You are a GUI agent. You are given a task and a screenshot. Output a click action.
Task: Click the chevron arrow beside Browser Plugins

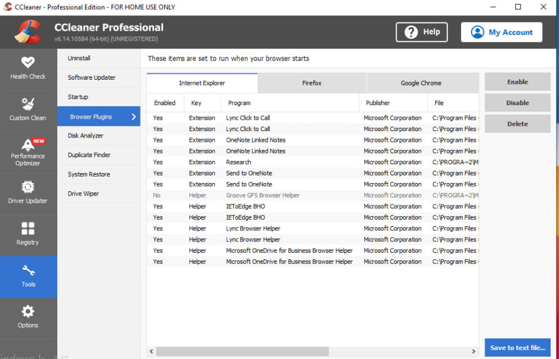click(x=133, y=116)
